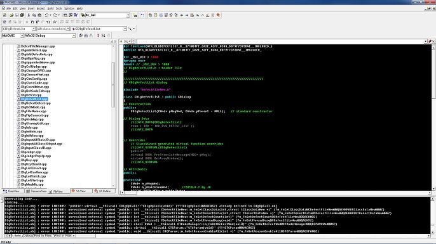This screenshot has width=436, height=244.
Task: Click the code editor vertical scrollbar thumb
Action: click(433, 74)
